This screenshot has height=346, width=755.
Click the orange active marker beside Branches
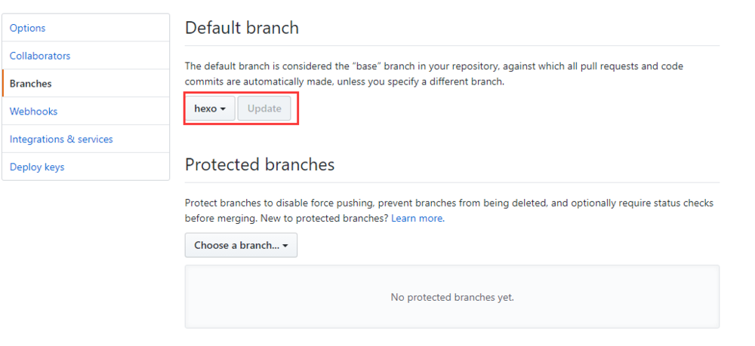click(3, 84)
